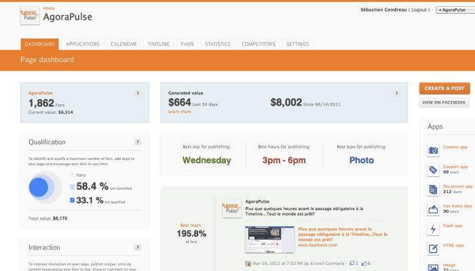Click the orange Timeline post title link
Screen dimensions: 475x271
[343, 234]
